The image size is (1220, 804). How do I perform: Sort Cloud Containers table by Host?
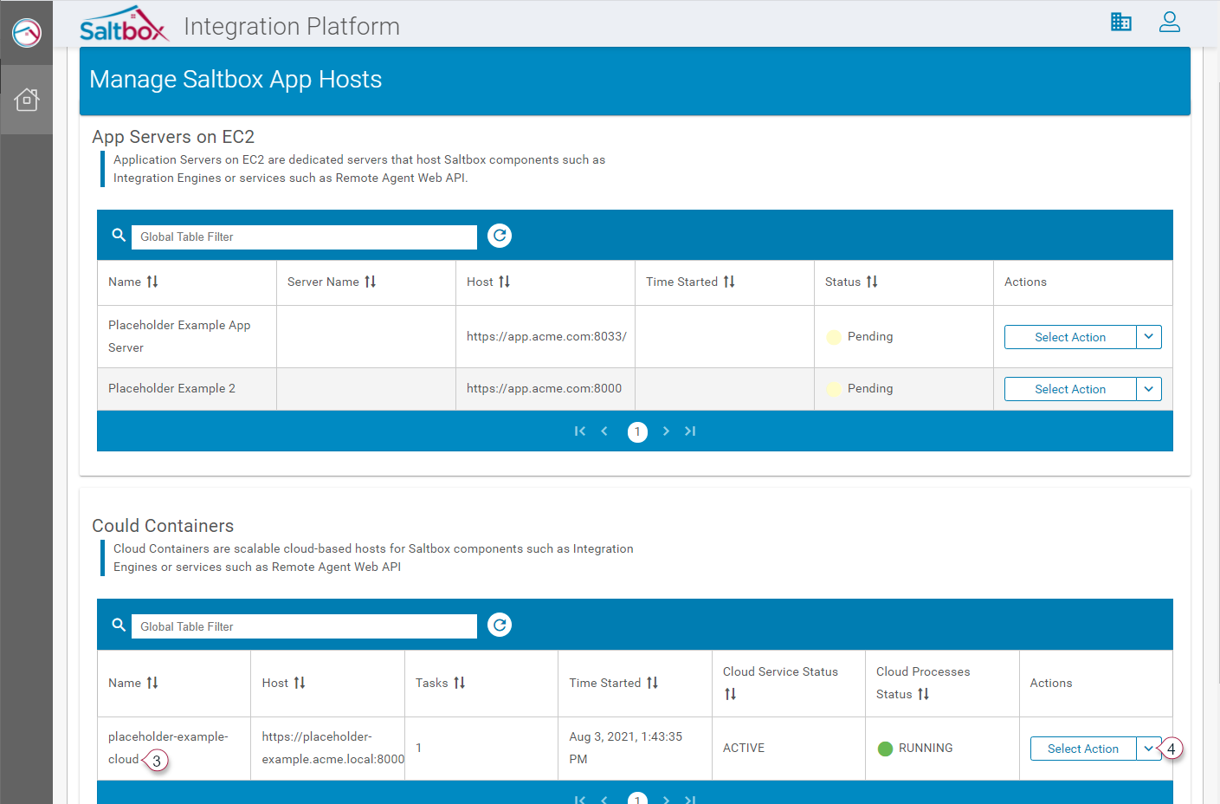pyautogui.click(x=300, y=683)
